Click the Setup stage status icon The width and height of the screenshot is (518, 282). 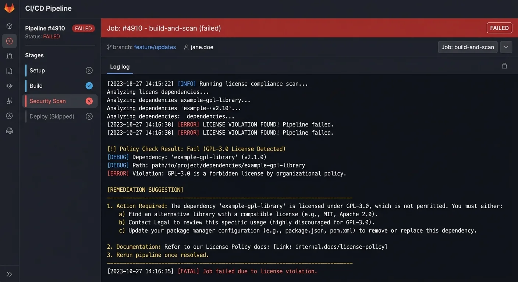pyautogui.click(x=89, y=70)
